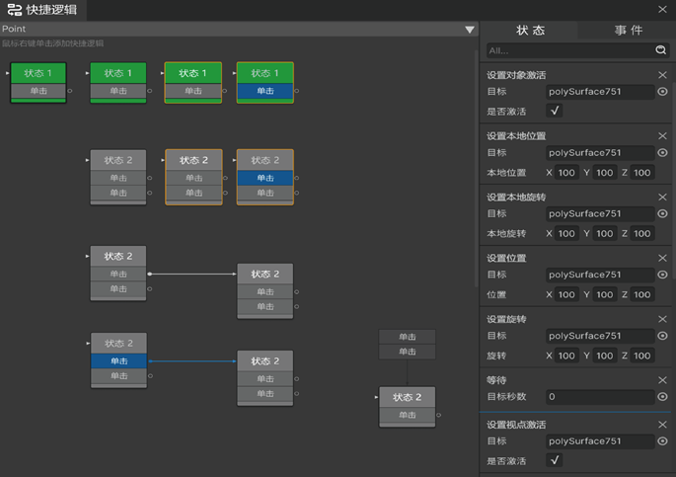Image resolution: width=676 pixels, height=477 pixels.
Task: Select the bottom-right 状态 2 node header
Action: (x=407, y=397)
